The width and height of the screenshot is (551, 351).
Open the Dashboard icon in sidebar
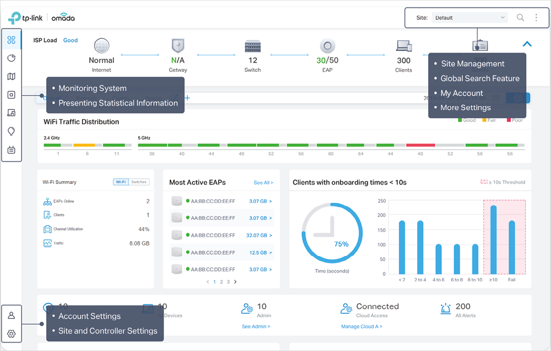pyautogui.click(x=11, y=40)
